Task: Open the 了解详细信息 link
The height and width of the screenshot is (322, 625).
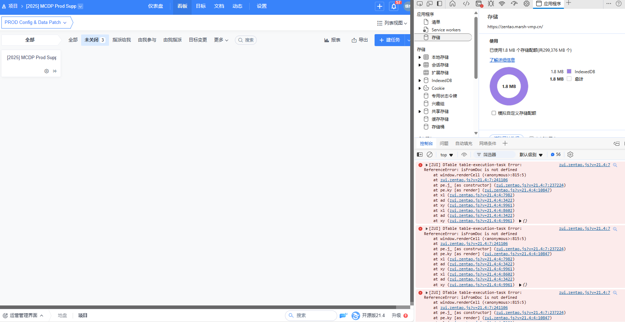Action: (502, 60)
